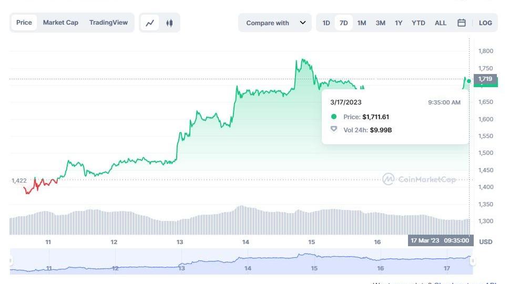This screenshot has height=284, width=510.
Task: Show ALL time price history
Action: tap(441, 23)
